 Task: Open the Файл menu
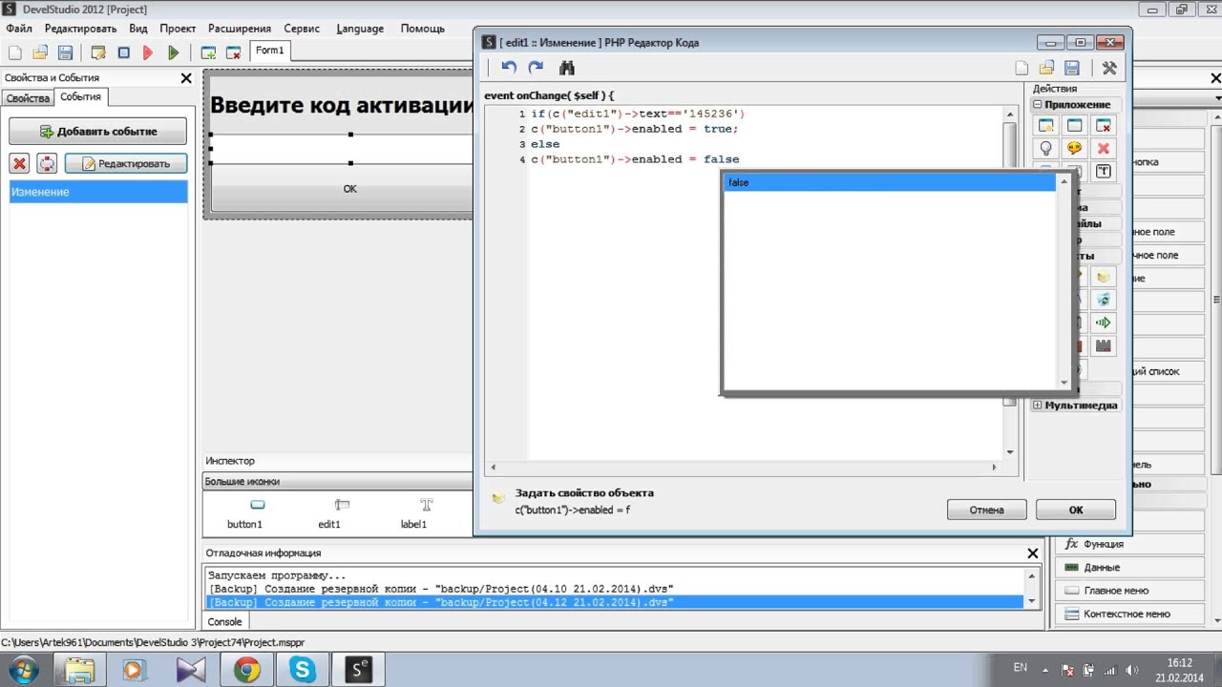click(19, 29)
